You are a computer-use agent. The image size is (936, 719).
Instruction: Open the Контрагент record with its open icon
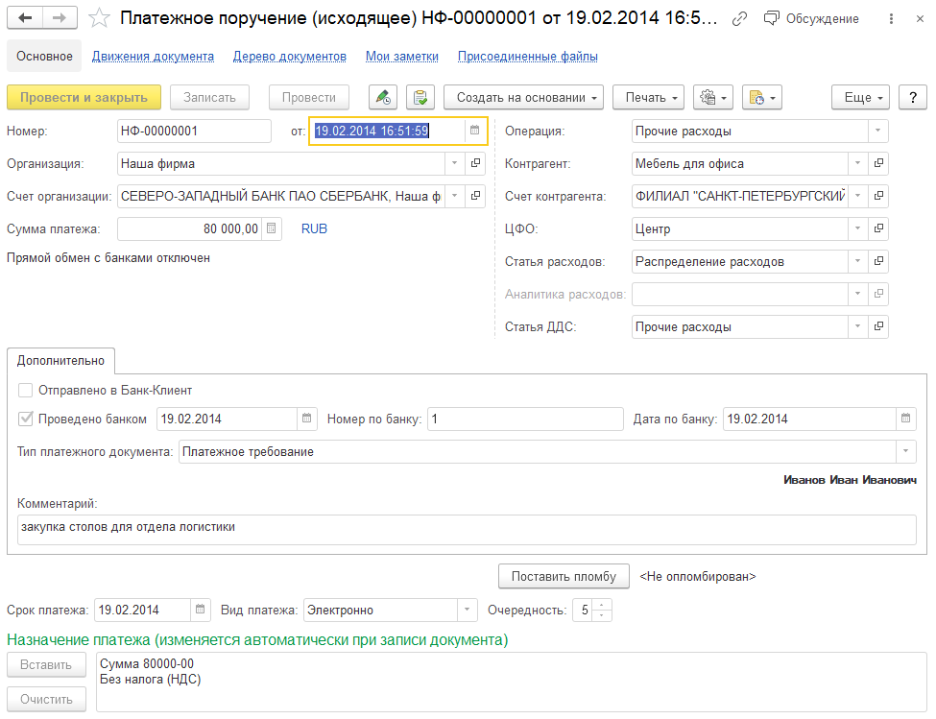click(x=878, y=163)
